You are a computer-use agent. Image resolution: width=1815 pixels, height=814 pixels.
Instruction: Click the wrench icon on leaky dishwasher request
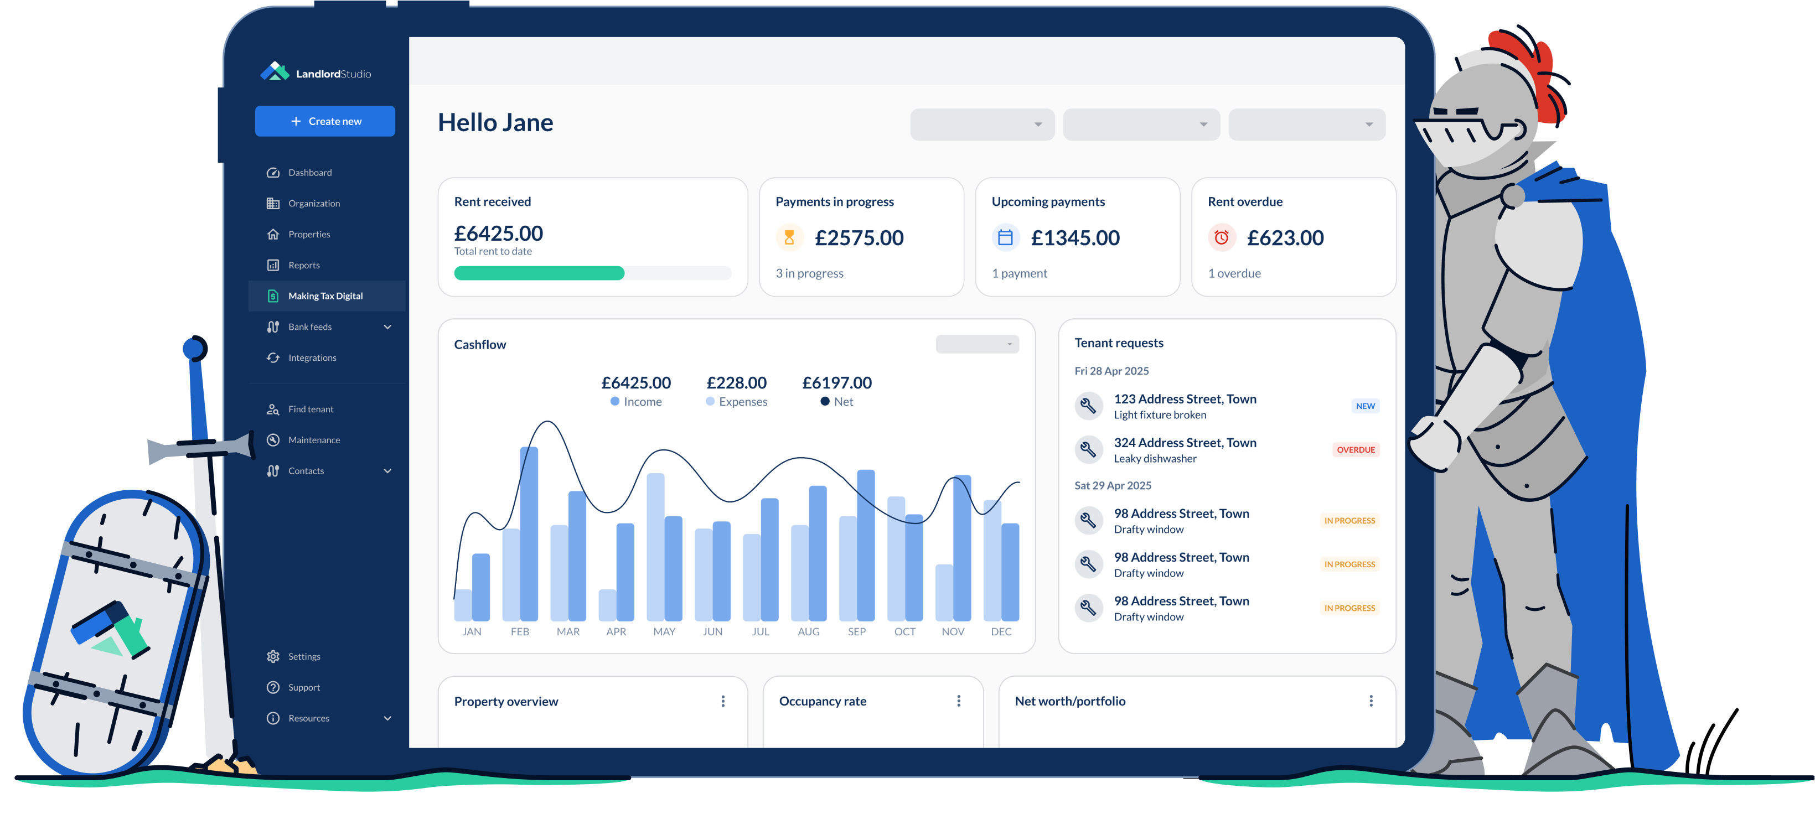tap(1089, 449)
